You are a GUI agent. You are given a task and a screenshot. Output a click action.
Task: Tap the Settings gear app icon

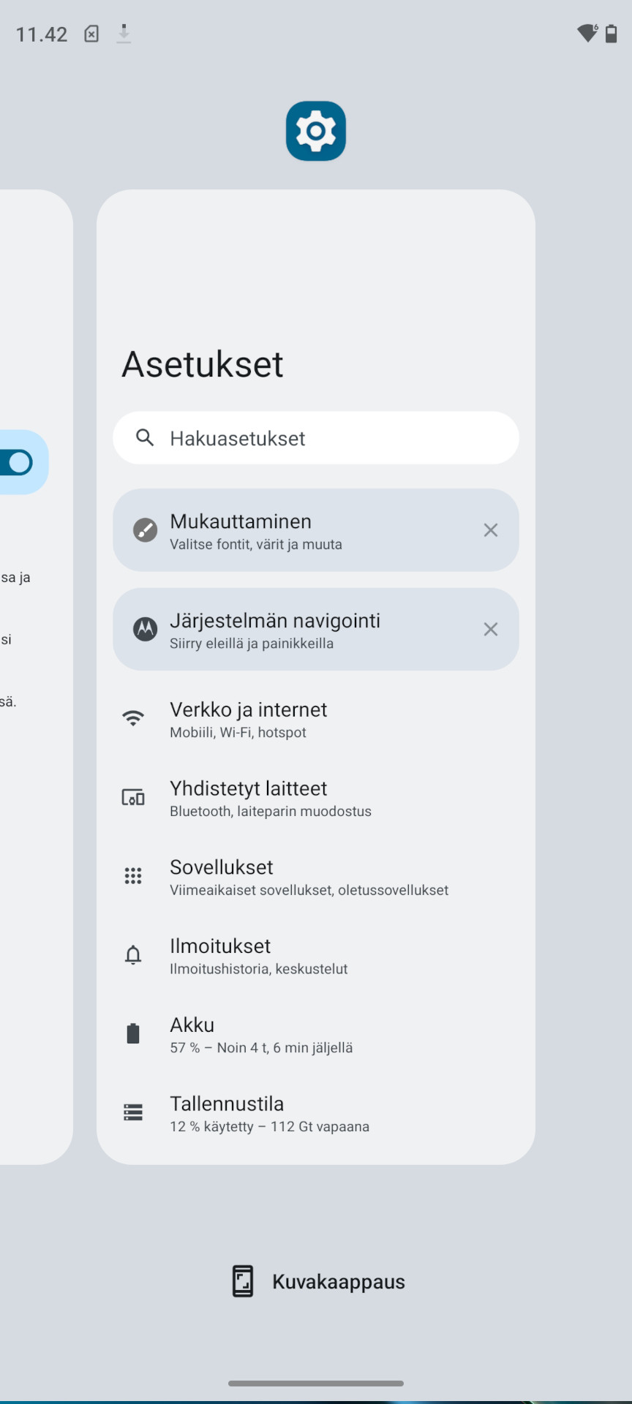tap(316, 131)
